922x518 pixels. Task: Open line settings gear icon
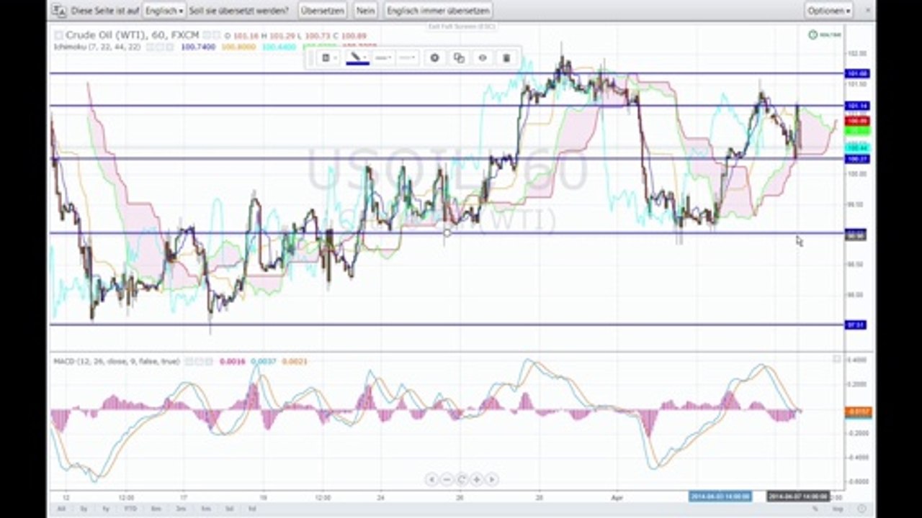(x=434, y=58)
